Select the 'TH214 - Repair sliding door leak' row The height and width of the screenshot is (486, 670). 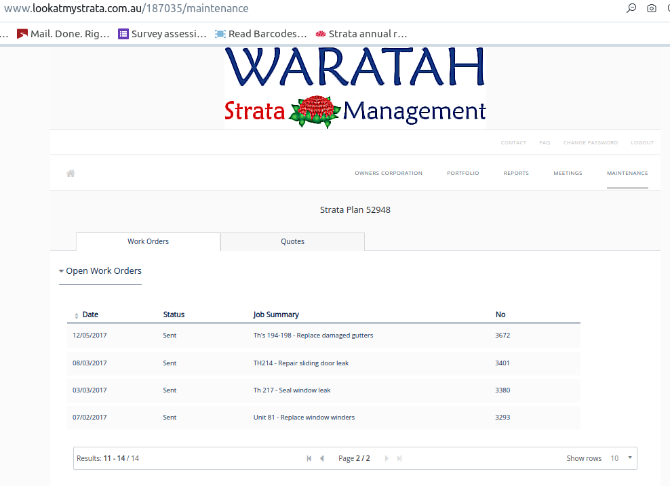click(x=323, y=363)
